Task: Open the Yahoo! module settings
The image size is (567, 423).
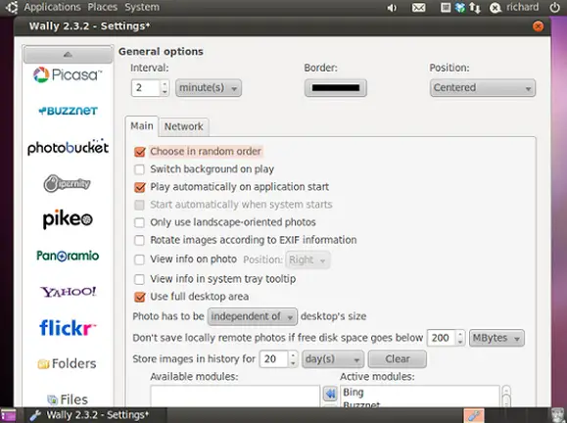Action: [x=68, y=292]
